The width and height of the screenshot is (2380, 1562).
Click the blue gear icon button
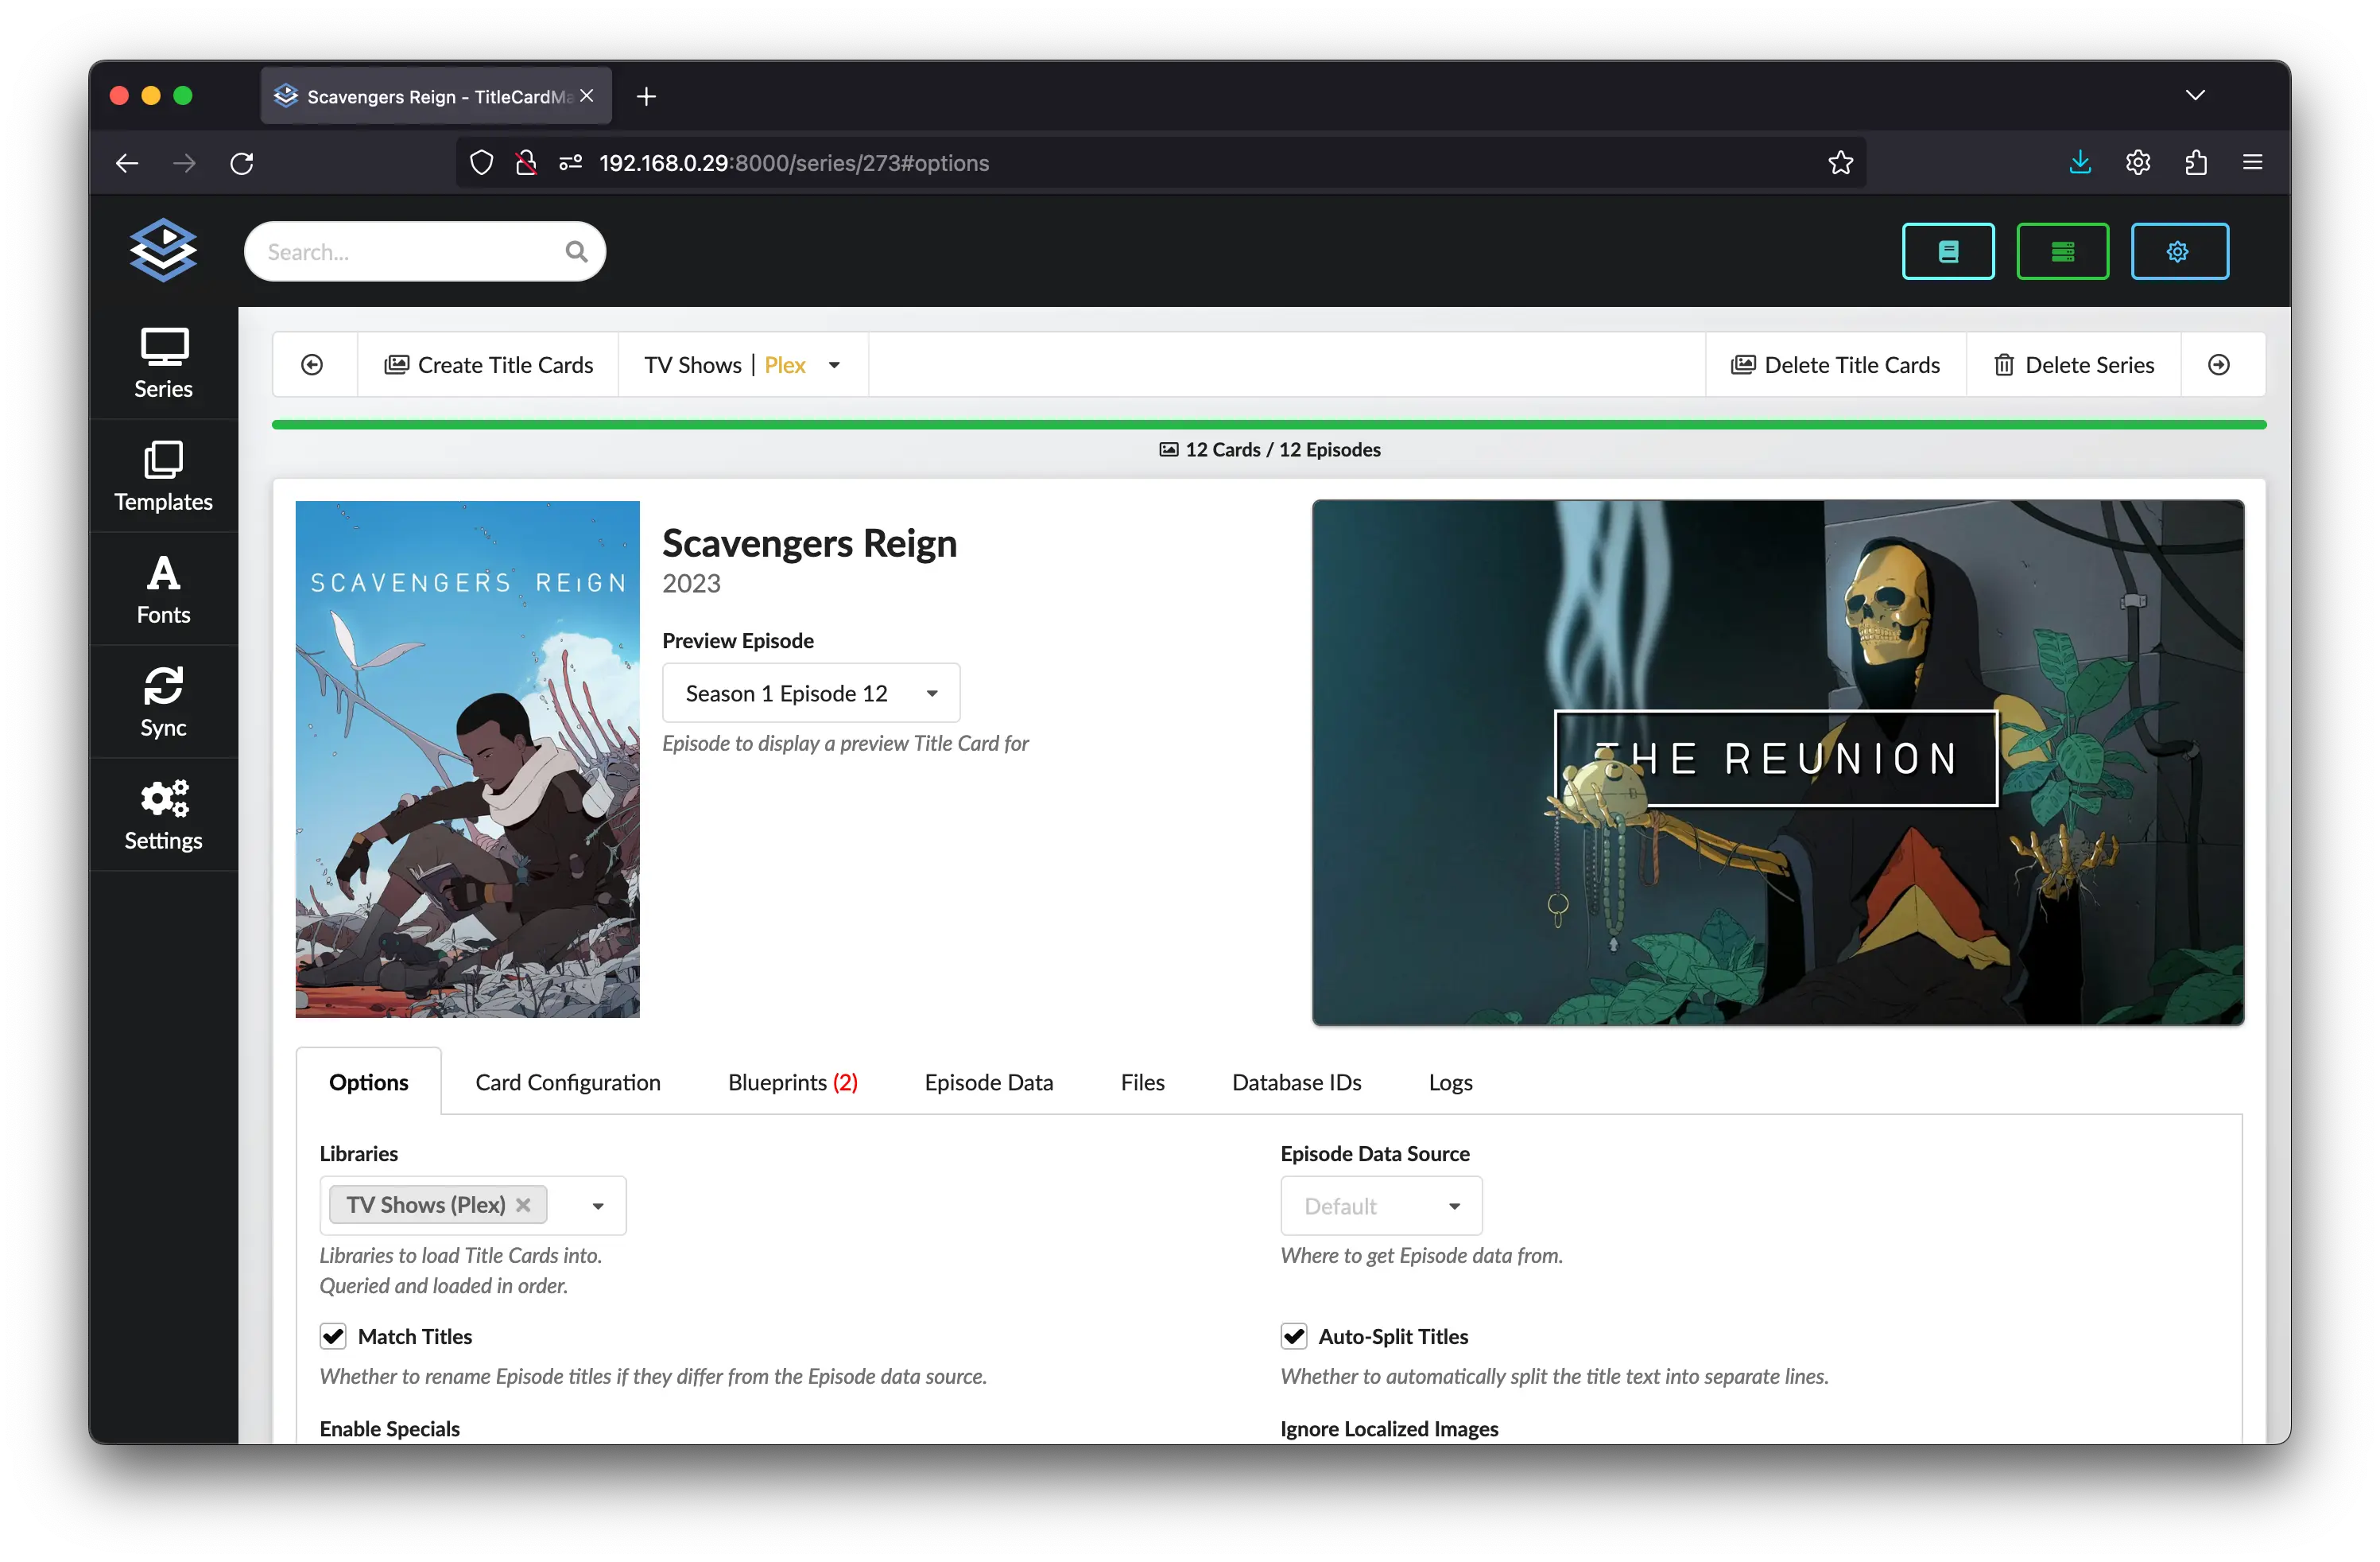(x=2178, y=251)
